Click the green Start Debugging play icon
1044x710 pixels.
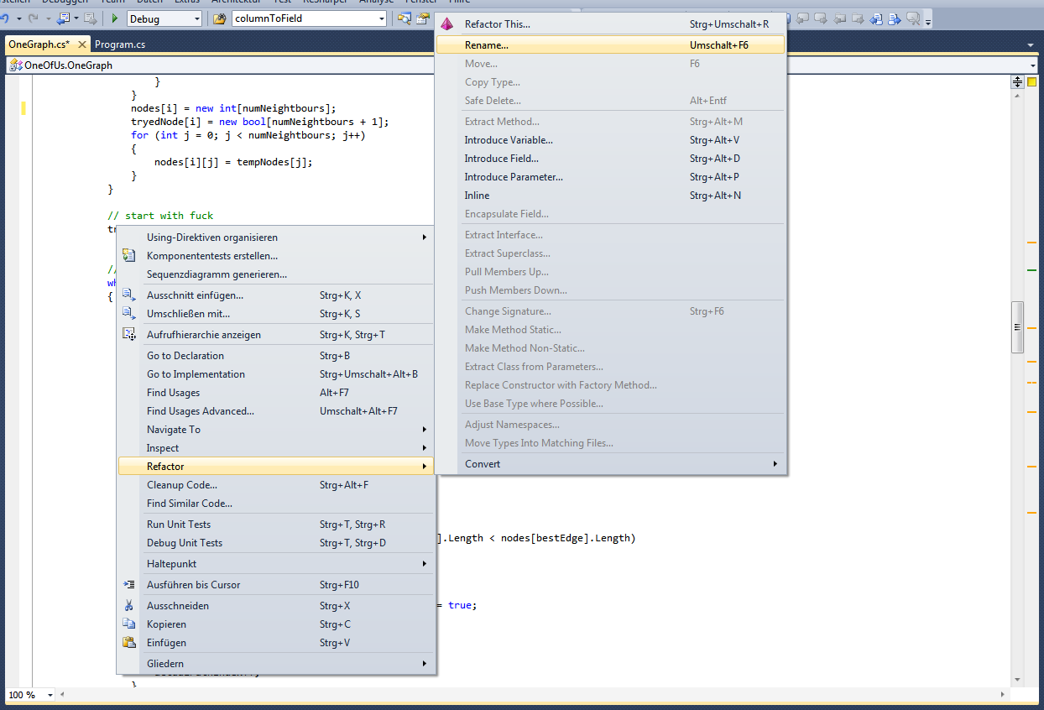pyautogui.click(x=115, y=18)
